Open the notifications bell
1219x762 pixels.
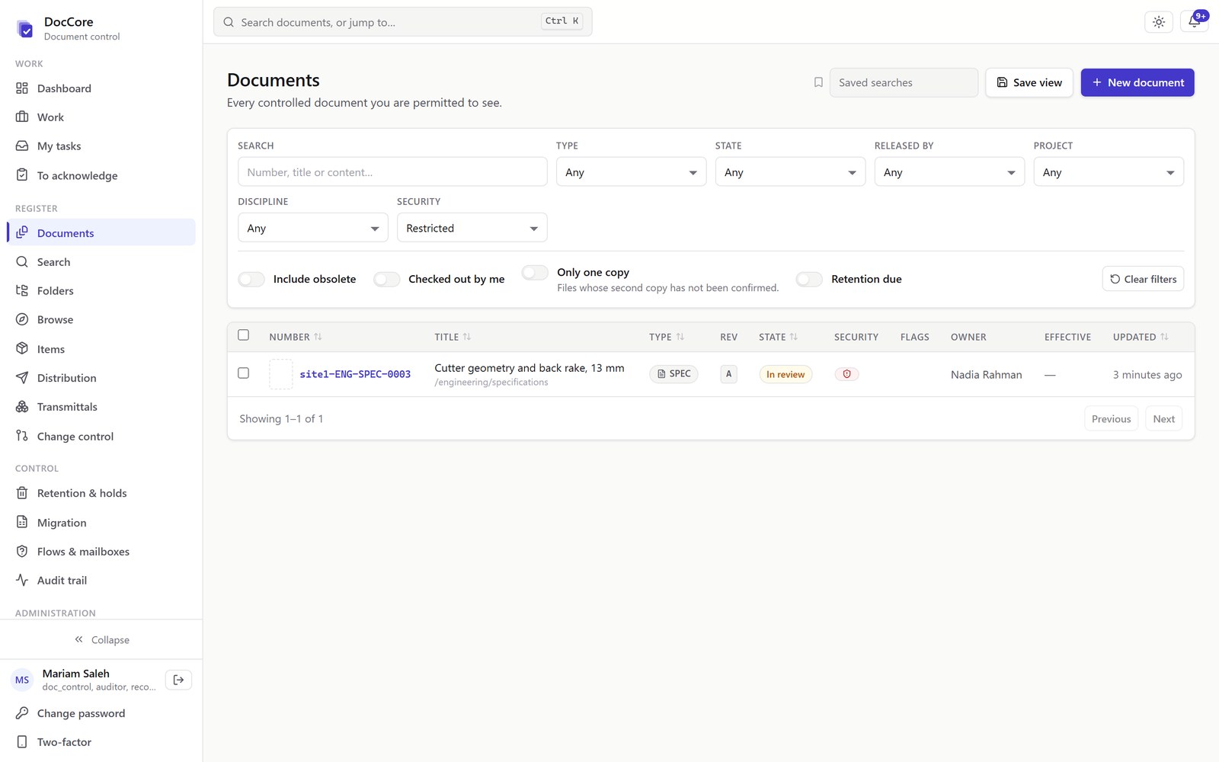click(x=1194, y=22)
